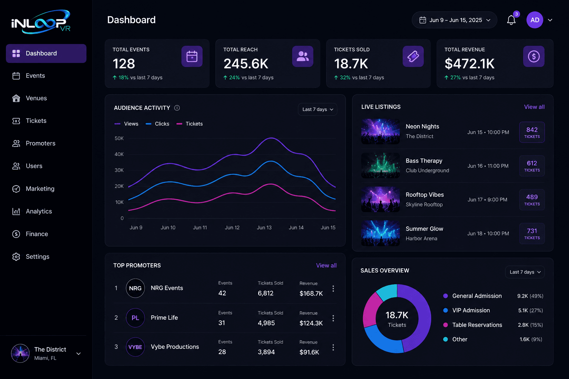Image resolution: width=569 pixels, height=379 pixels.
Task: Click the $168.7K revenue value
Action: pyautogui.click(x=311, y=293)
